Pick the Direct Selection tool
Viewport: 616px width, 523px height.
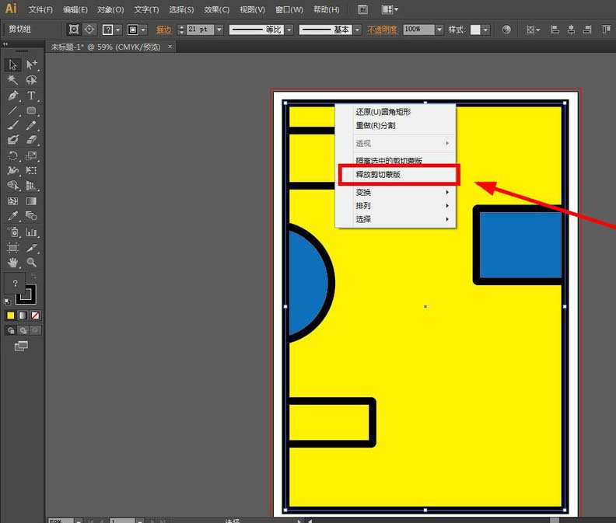click(x=32, y=65)
